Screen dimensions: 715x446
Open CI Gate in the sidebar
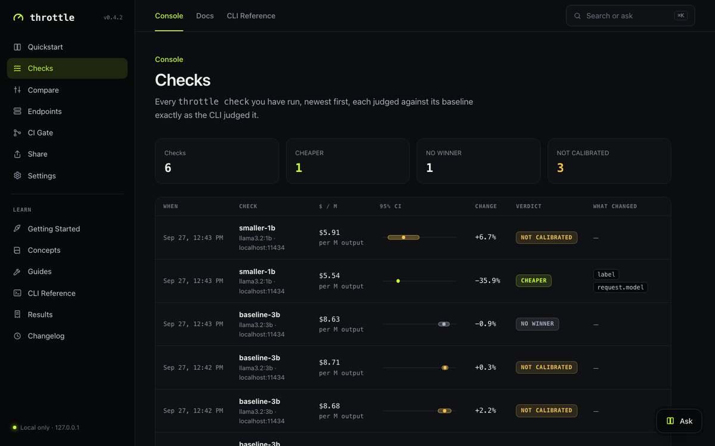(x=67, y=133)
